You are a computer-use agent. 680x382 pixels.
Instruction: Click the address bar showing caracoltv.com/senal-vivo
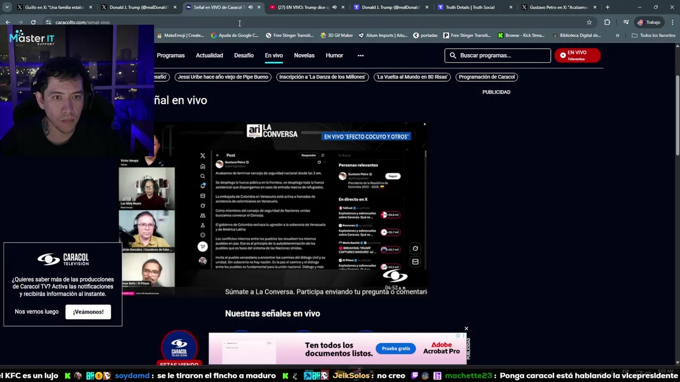(x=313, y=22)
